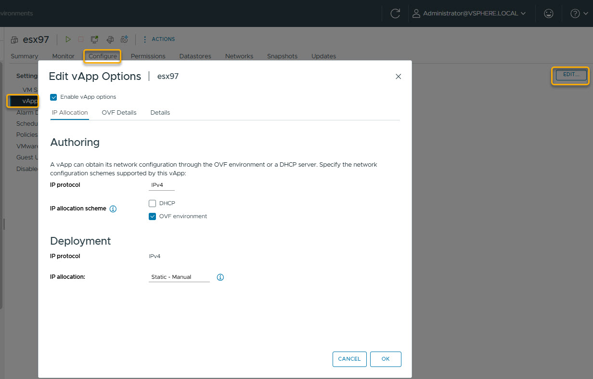Power on the esx97 host
This screenshot has height=379, width=593.
68,39
